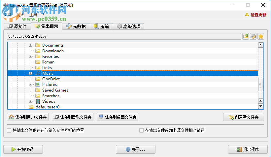Expand the Pictures tree node
Screen dimensions: 271x157
pos(31,85)
